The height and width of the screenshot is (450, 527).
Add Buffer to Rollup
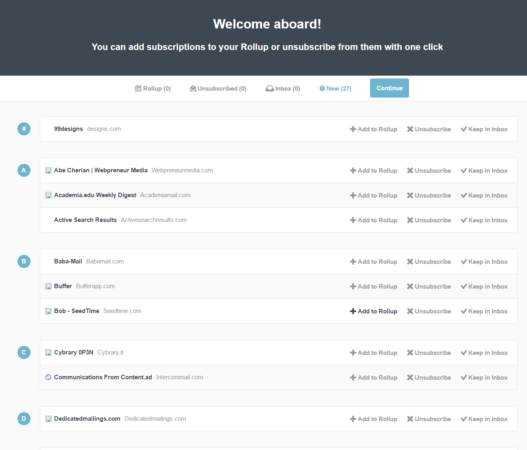[374, 287]
